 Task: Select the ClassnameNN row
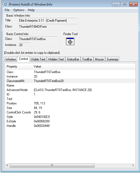pyautogui.click(x=71, y=81)
